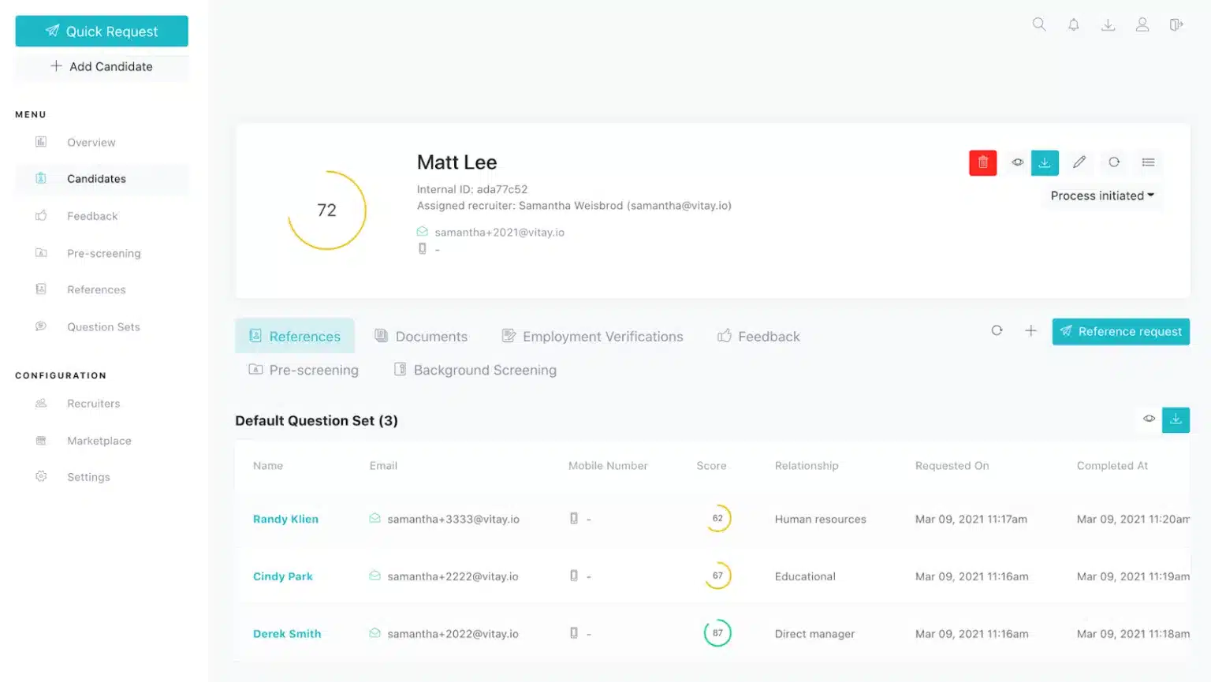Open Randy Klien reference link

click(x=285, y=519)
